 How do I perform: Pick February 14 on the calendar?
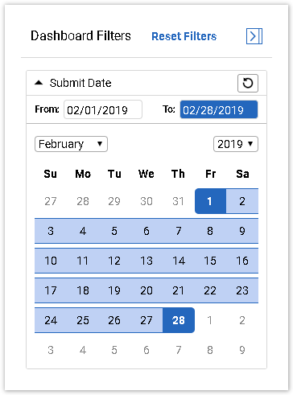tap(179, 261)
